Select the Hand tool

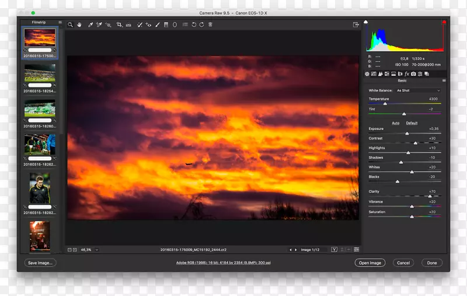(x=79, y=24)
